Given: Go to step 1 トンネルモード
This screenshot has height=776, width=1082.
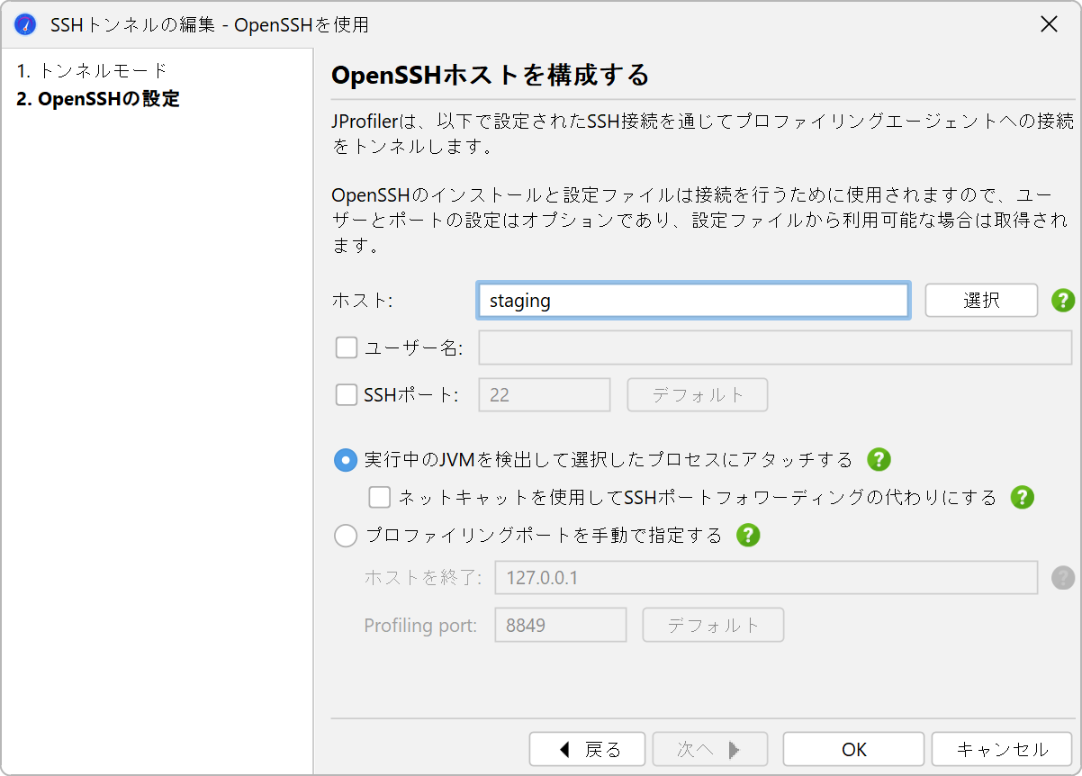Looking at the screenshot, I should (92, 70).
